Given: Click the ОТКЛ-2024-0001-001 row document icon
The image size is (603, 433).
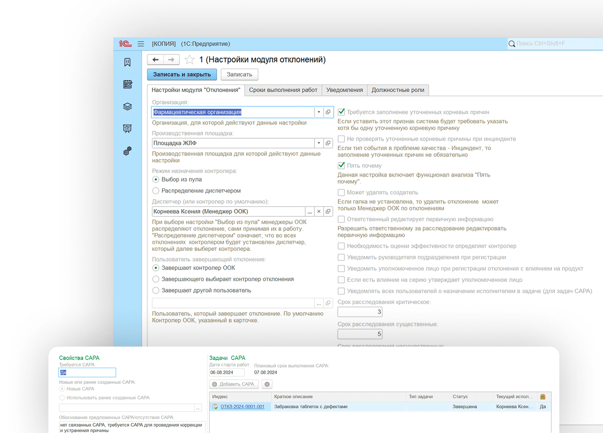Looking at the screenshot, I should coord(215,407).
